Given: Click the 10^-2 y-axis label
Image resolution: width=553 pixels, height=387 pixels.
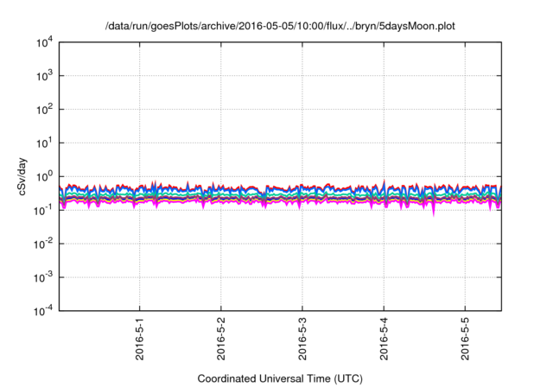Looking at the screenshot, I should [44, 244].
